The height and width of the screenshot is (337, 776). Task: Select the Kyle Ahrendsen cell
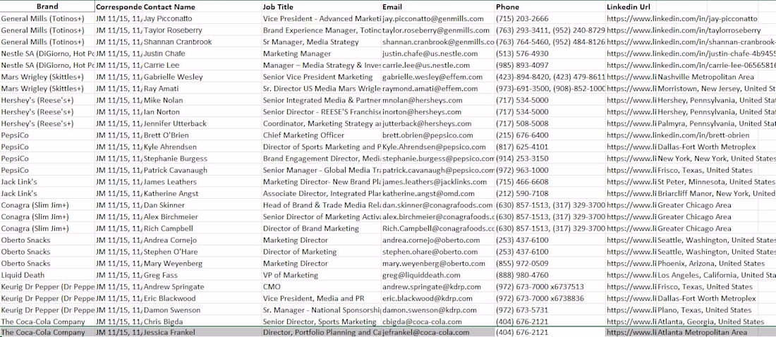point(202,147)
